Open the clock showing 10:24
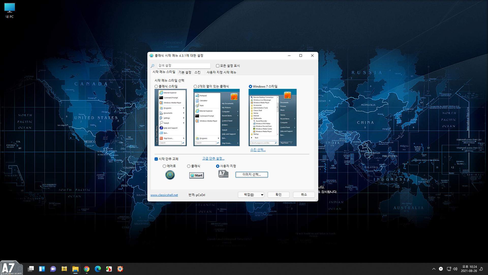This screenshot has height=275, width=488. (x=469, y=269)
